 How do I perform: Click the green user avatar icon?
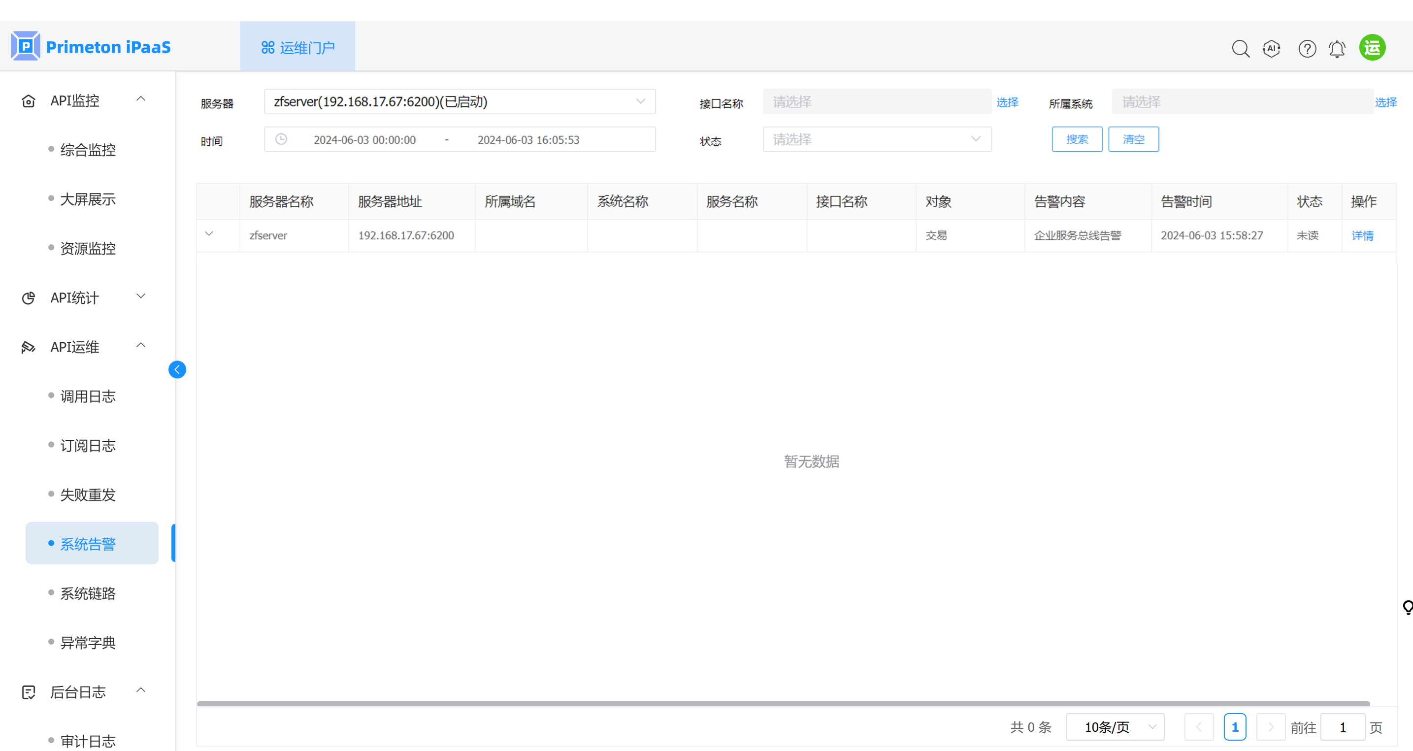tap(1372, 47)
